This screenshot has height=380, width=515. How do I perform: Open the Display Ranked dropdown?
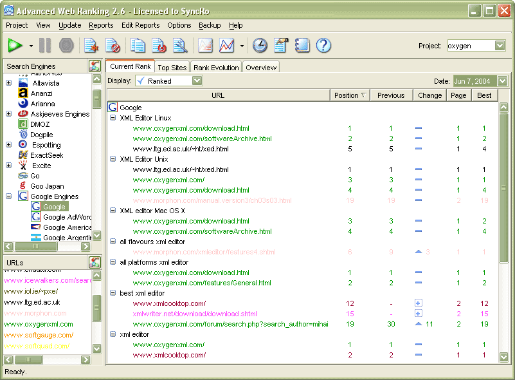(x=197, y=81)
